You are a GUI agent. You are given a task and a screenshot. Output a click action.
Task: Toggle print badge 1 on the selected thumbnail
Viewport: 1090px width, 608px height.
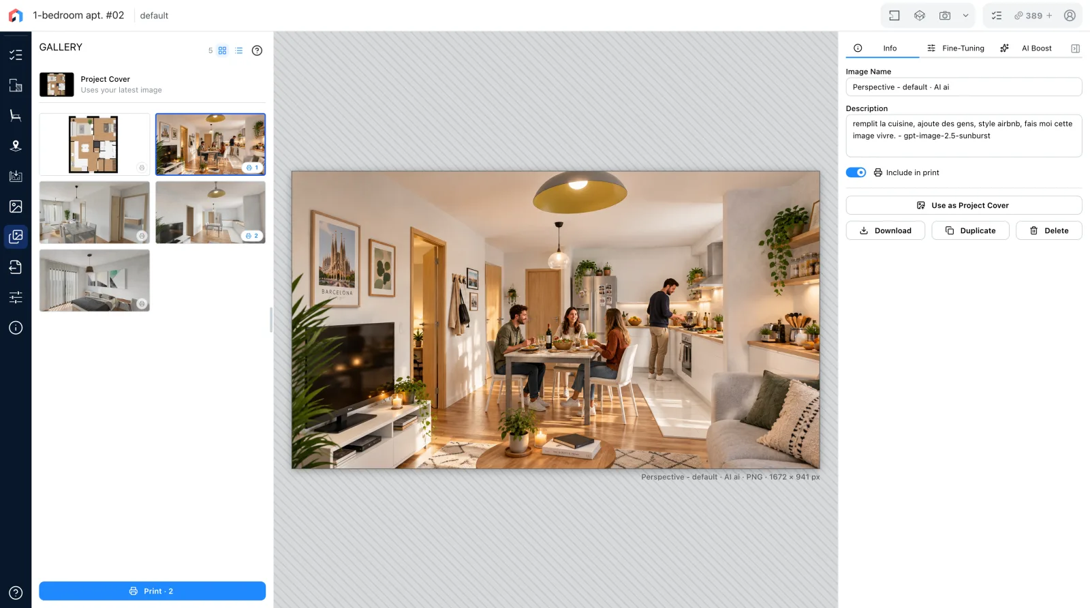point(252,168)
